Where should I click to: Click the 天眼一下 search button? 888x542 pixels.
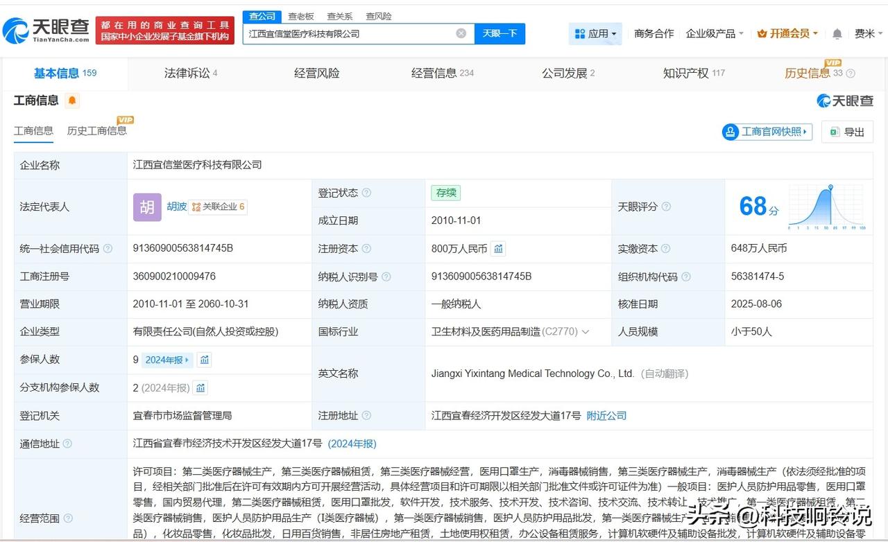click(499, 33)
